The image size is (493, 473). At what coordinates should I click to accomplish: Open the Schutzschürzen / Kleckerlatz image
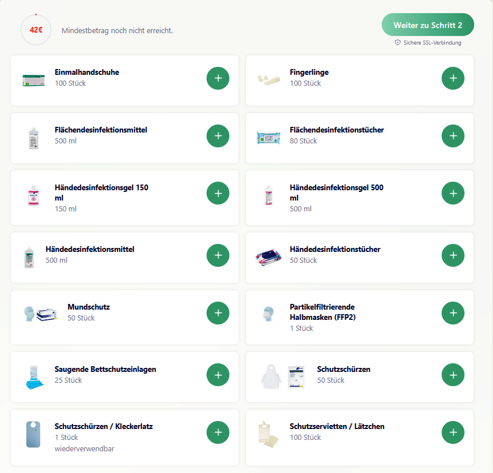coord(33,432)
